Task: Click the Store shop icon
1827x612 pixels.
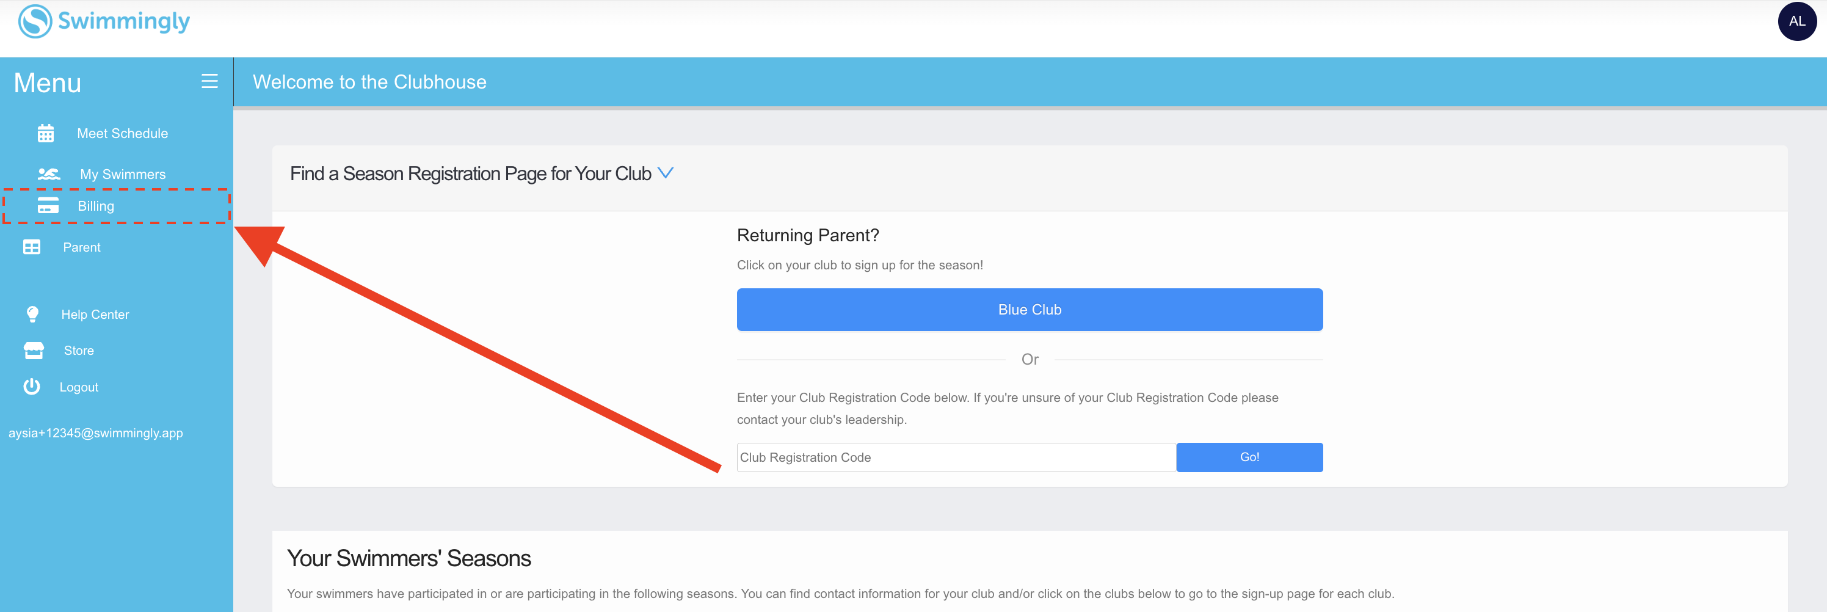Action: (x=34, y=351)
